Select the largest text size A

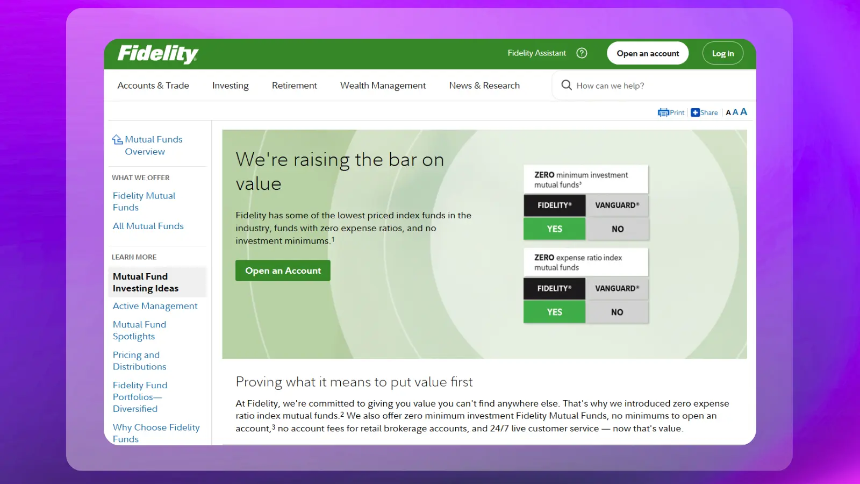pos(743,111)
